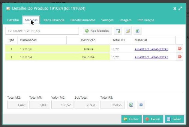The image size is (189, 127).
Task: Open the Imagem tab
Action: pos(125,20)
